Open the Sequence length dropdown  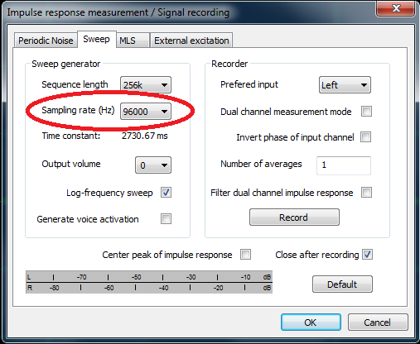(x=146, y=85)
